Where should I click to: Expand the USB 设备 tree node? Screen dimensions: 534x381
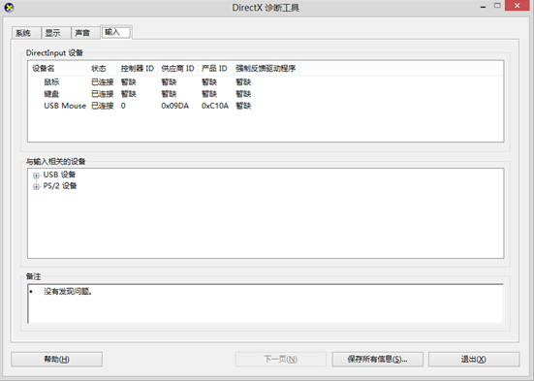[36, 175]
